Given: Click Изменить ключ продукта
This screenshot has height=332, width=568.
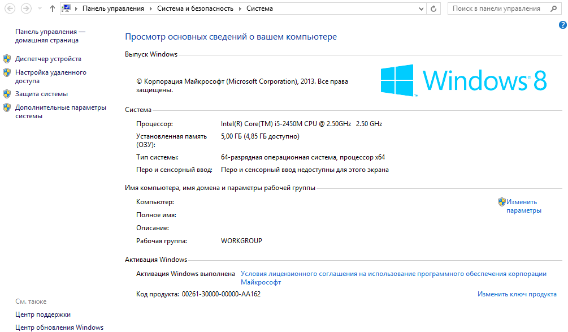Looking at the screenshot, I should pyautogui.click(x=517, y=294).
